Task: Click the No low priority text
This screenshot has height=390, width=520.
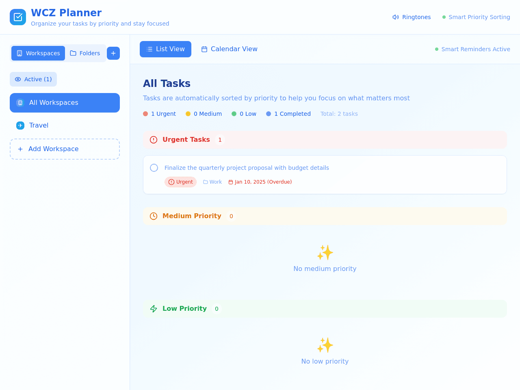Action: click(x=325, y=361)
